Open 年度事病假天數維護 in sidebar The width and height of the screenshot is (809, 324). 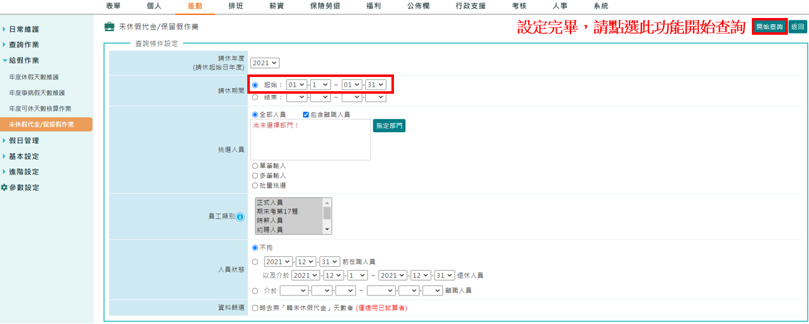37,92
